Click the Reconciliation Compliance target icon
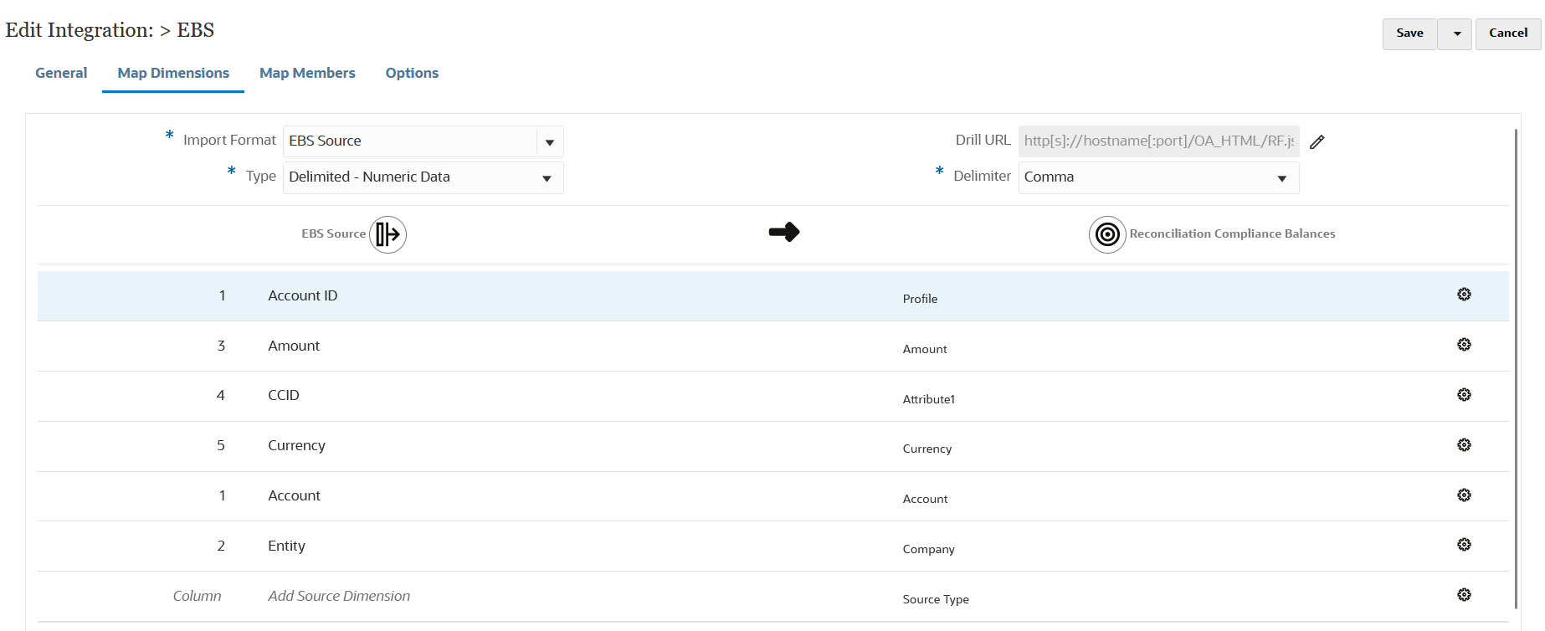Screen dimensions: 1545x631 [x=1107, y=234]
